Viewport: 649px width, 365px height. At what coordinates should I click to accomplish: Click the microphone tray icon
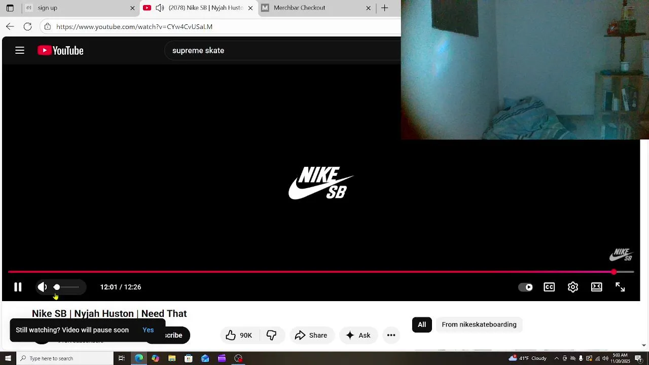coord(581,358)
